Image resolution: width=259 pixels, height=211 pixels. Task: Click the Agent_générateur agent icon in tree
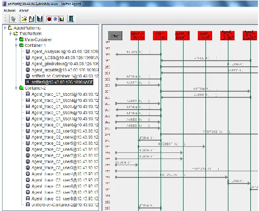click(x=28, y=64)
